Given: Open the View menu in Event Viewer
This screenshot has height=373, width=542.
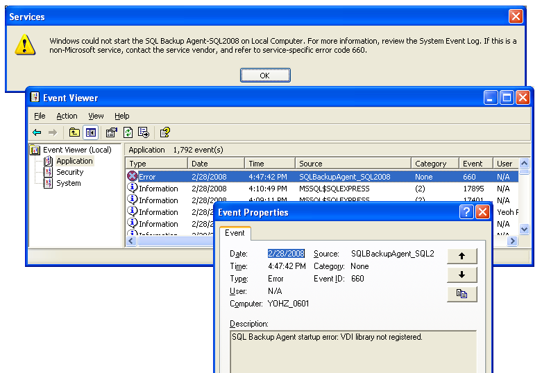Looking at the screenshot, I should [x=96, y=116].
